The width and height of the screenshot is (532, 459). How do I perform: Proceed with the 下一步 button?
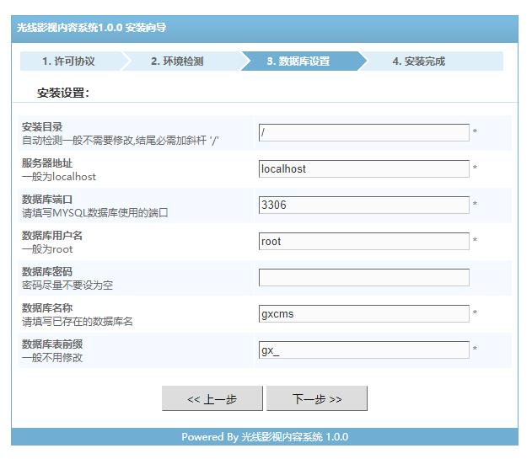(x=317, y=398)
